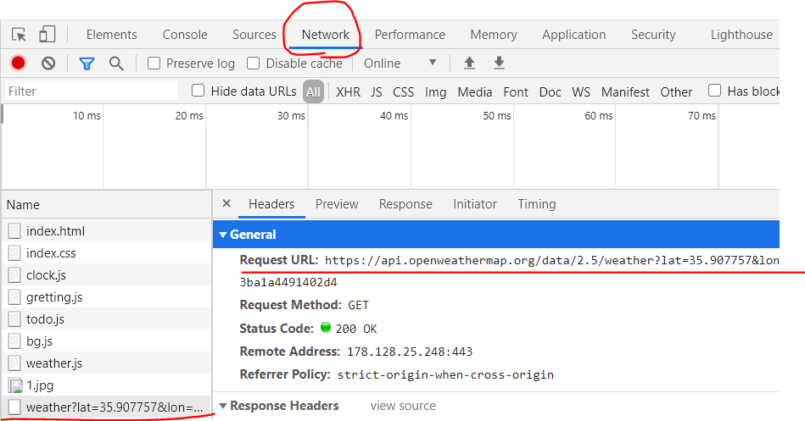805x421 pixels.
Task: Click view source link for Response Headers
Action: point(403,406)
